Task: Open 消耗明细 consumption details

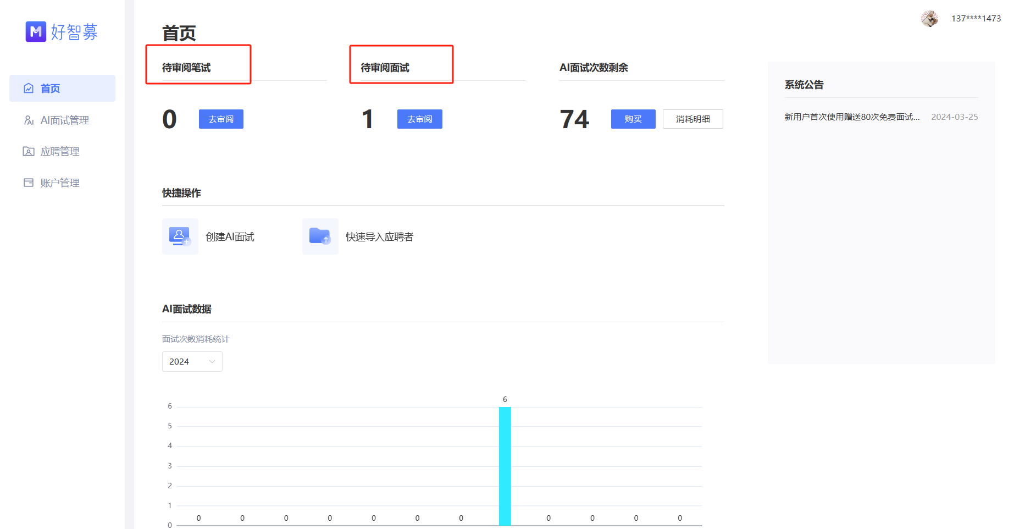Action: 692,119
